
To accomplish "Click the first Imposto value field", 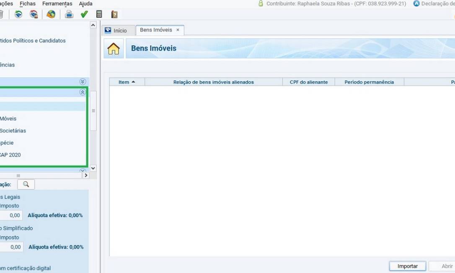I will pyautogui.click(x=11, y=215).
